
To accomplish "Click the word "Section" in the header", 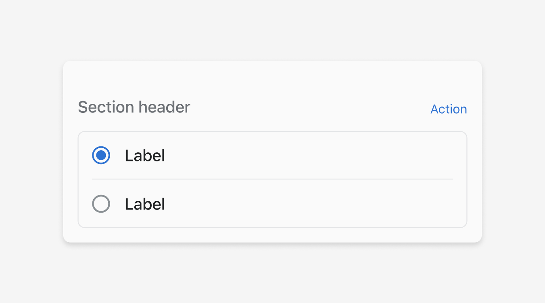I will (106, 107).
